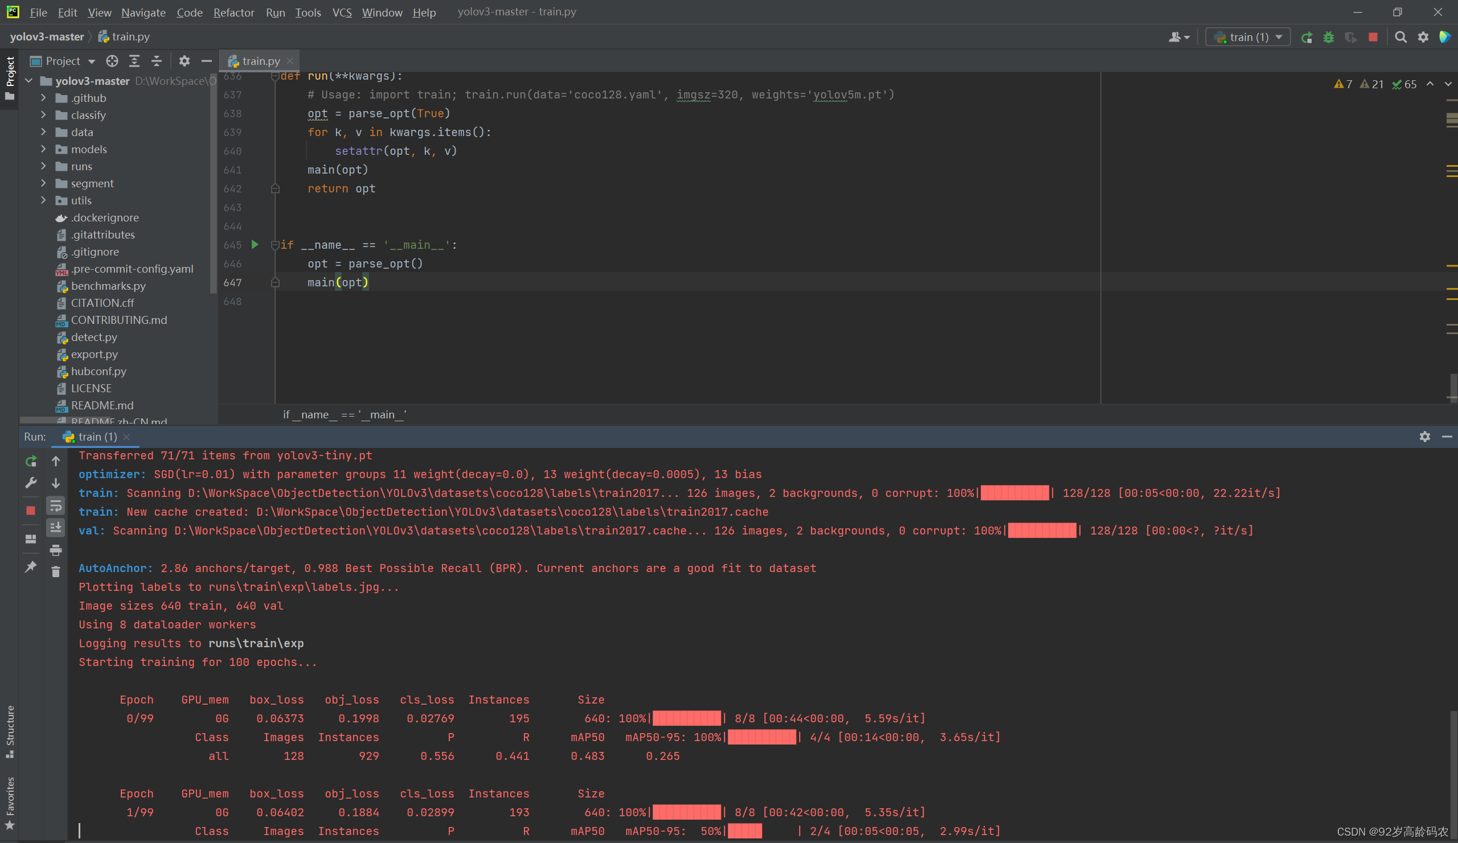The height and width of the screenshot is (843, 1458).
Task: Toggle scroll to end in the Run console
Action: coord(56,527)
